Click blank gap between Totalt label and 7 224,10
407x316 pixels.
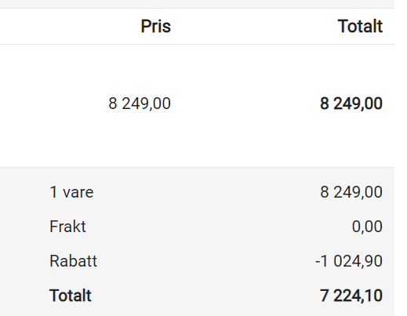coord(205,296)
